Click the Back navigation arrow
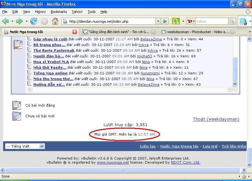 [6, 21]
